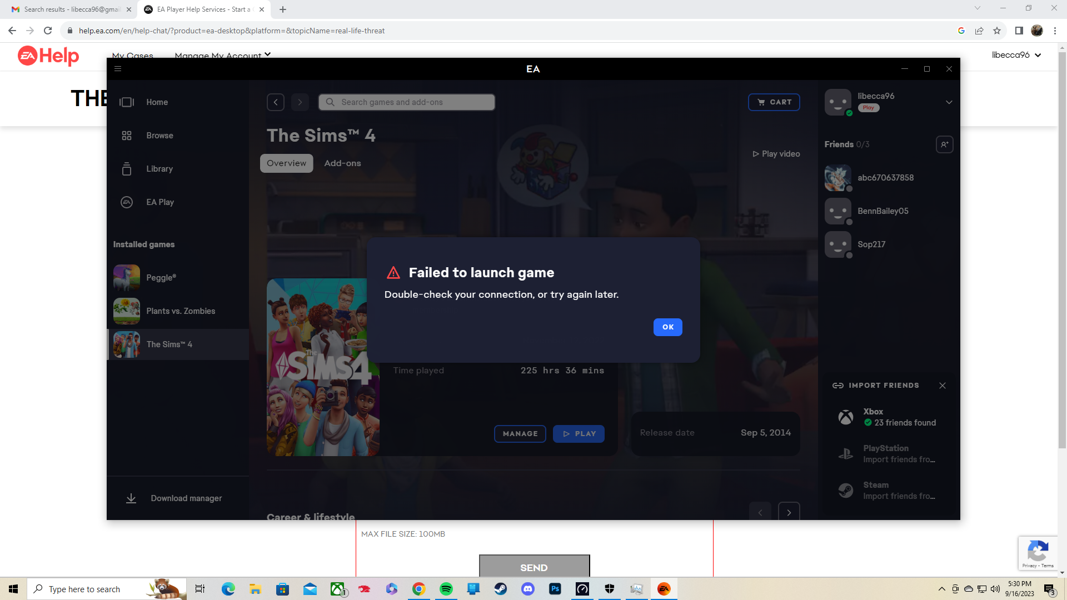Click the share page icon in Chrome
This screenshot has height=600, width=1067.
click(x=979, y=31)
